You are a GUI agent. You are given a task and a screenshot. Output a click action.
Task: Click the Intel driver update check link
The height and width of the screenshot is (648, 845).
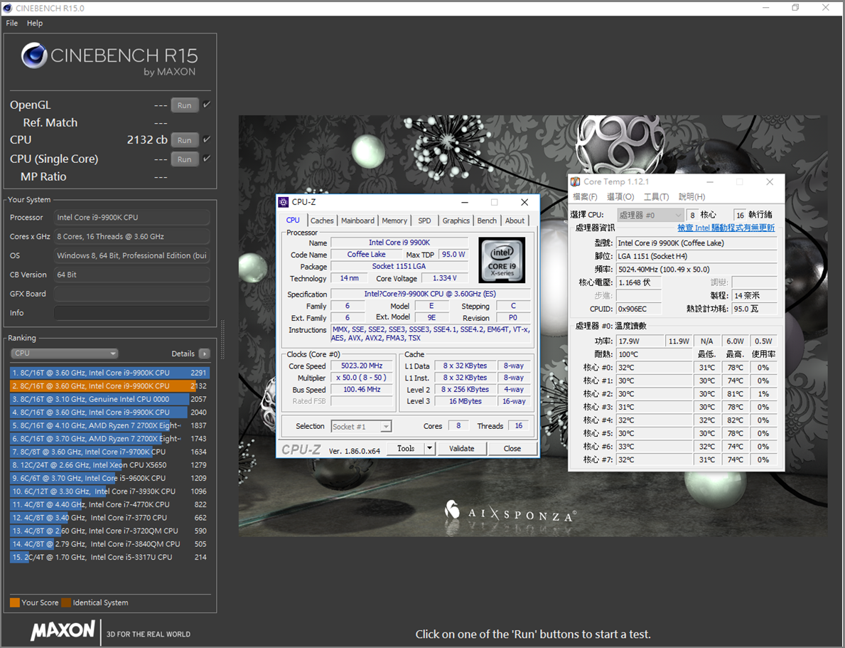(726, 228)
